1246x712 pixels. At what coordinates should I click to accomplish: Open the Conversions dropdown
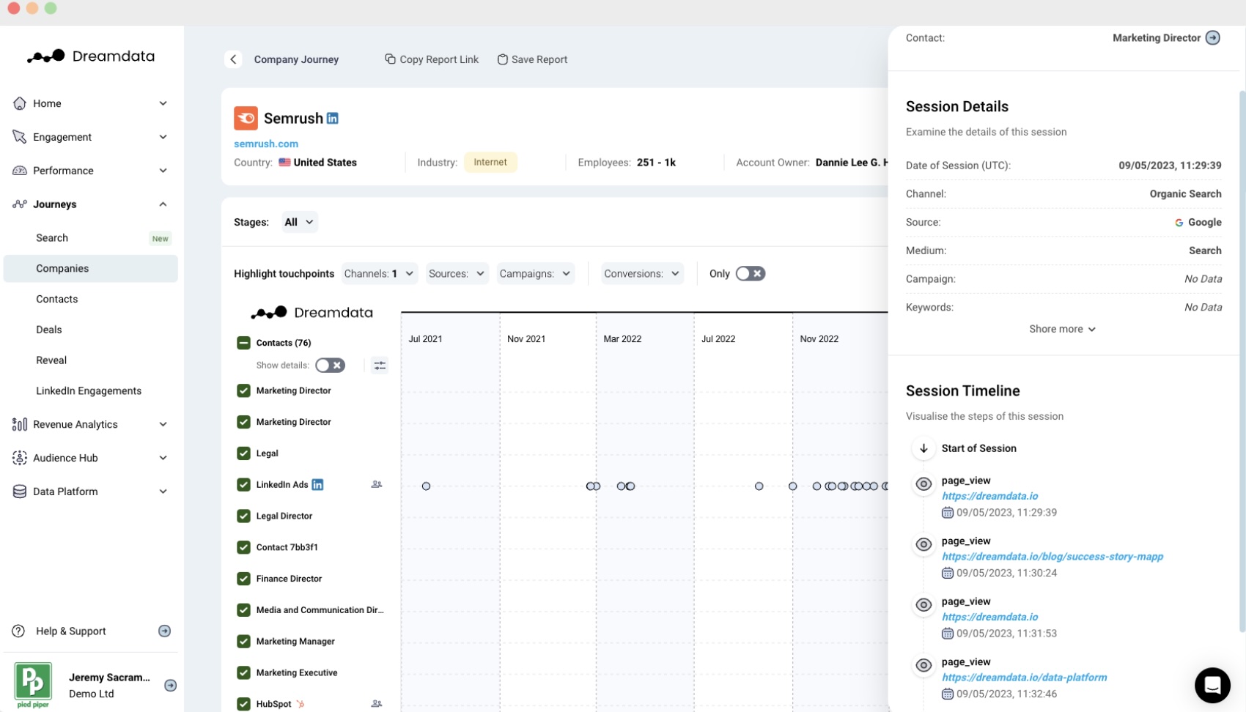click(x=642, y=274)
